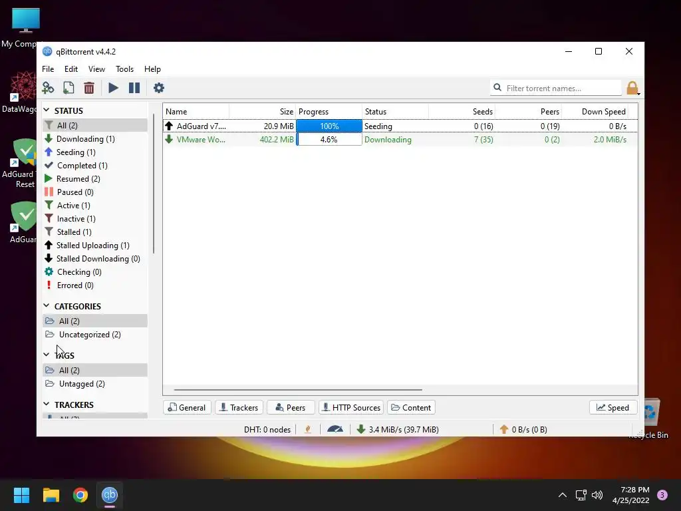Switch to the Peers tab
Viewport: 681px width, 511px height.
pos(291,408)
